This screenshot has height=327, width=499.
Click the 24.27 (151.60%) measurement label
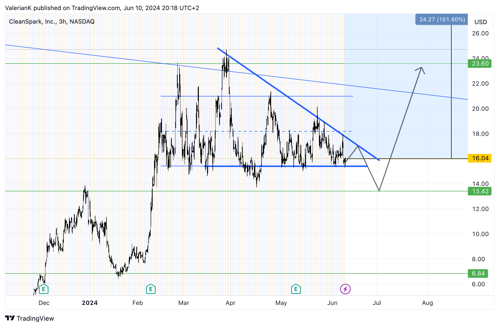[442, 20]
